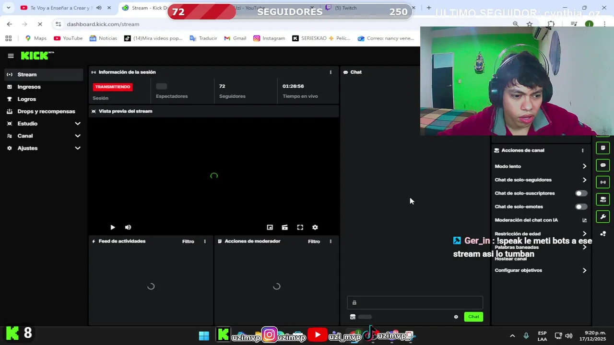Click the note icon in the right sidebar strip

603,148
